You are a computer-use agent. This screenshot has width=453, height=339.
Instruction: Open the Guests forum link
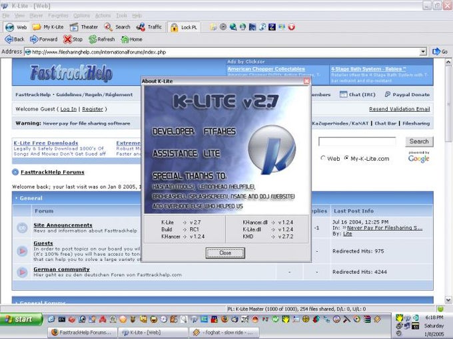(x=43, y=243)
